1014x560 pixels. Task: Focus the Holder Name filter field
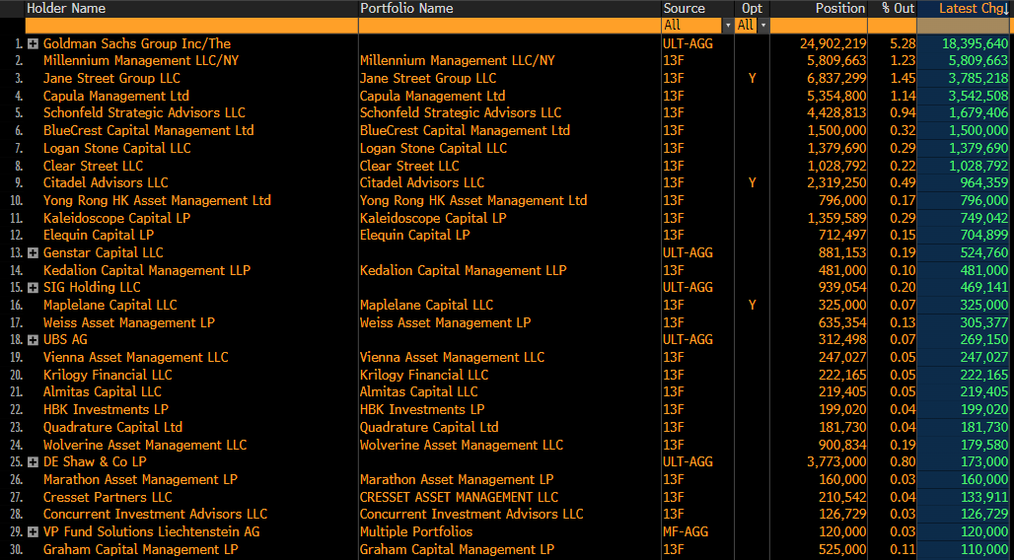tap(191, 26)
